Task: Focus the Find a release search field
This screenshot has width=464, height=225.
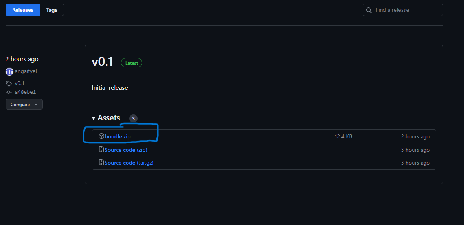Action: [407, 10]
